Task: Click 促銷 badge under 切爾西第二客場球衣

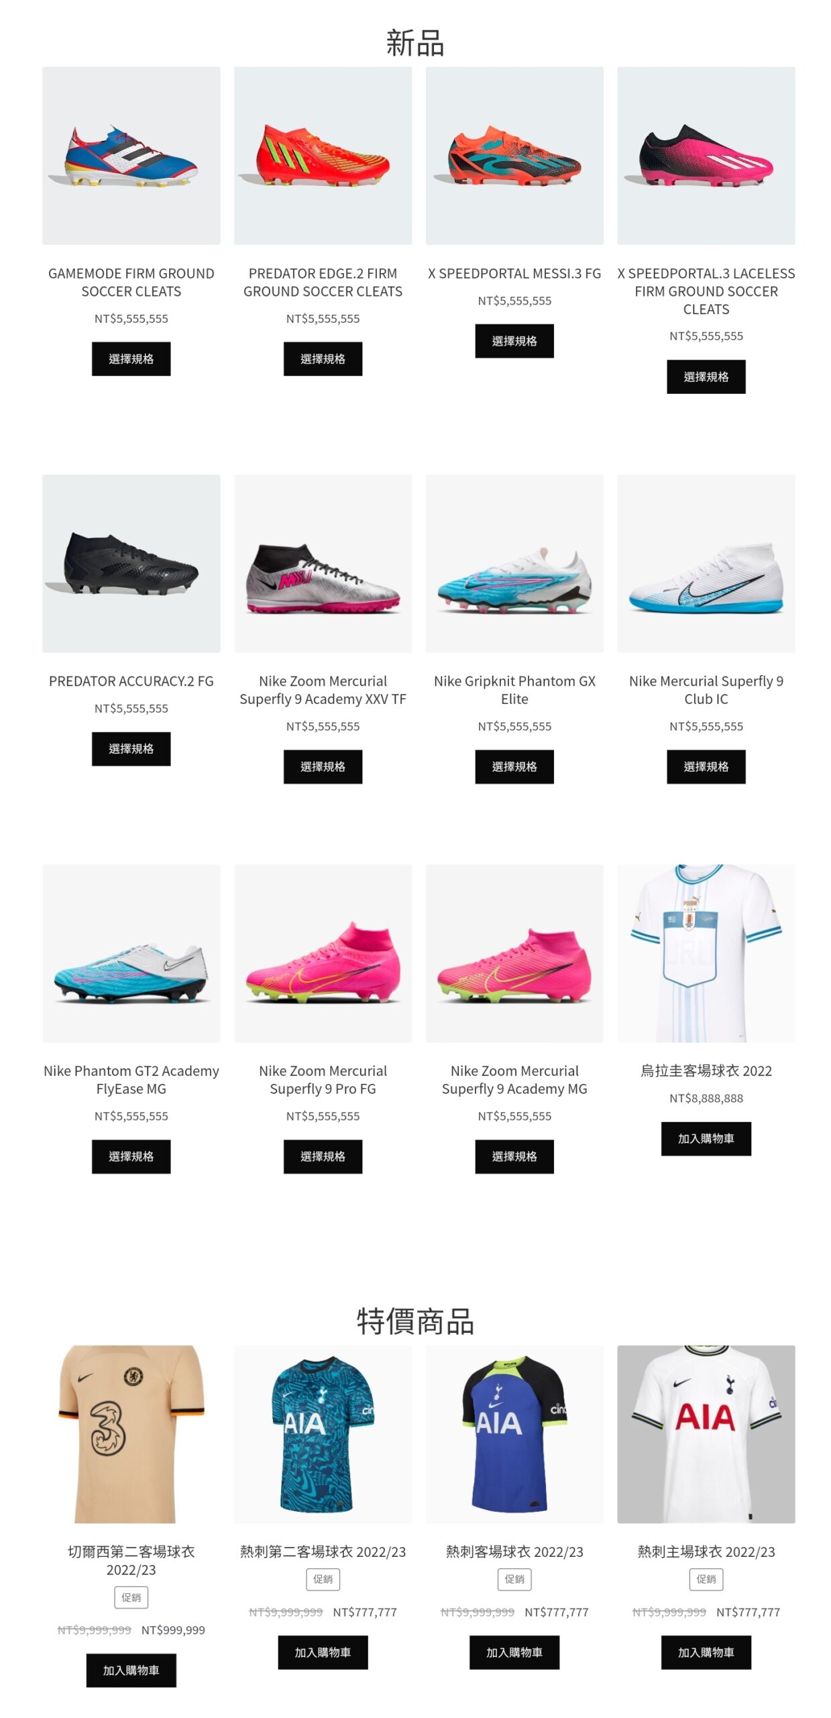Action: point(131,1597)
